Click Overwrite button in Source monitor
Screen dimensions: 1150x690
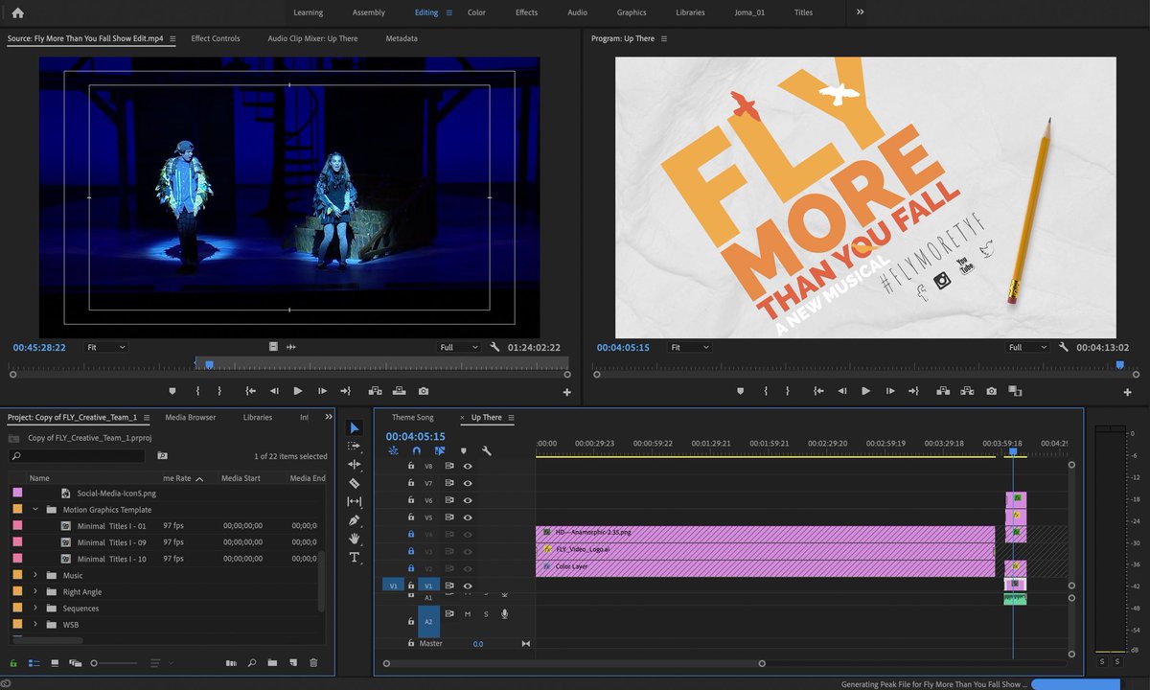[399, 391]
